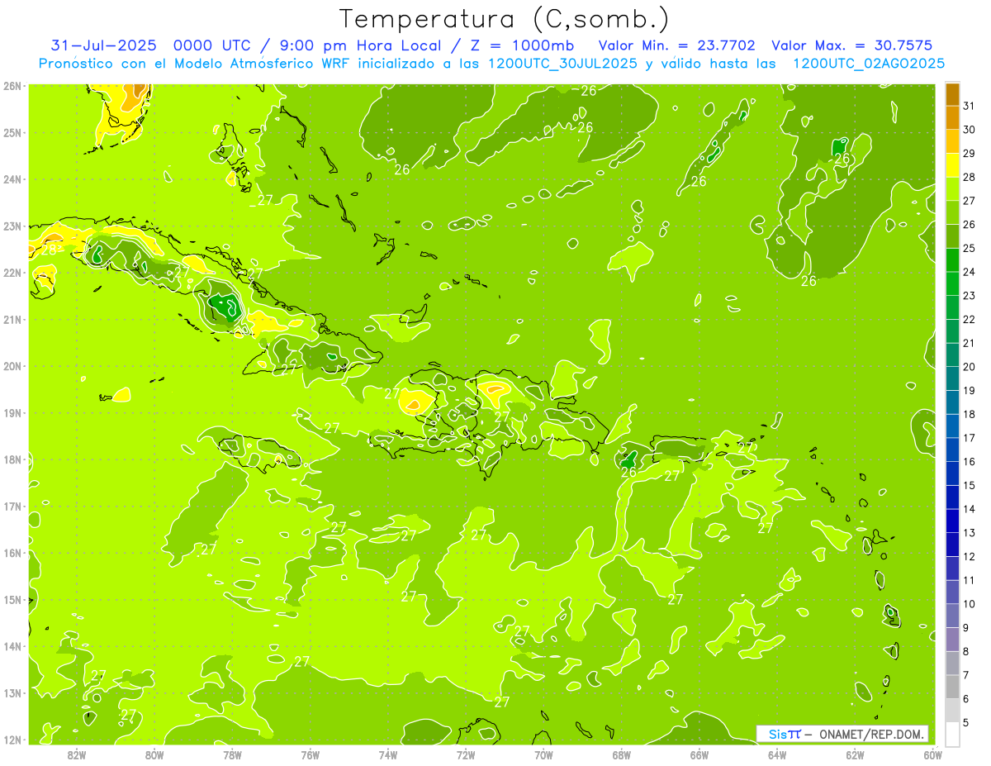The image size is (991, 766).
Task: Click the color scale value '31'
Action: click(970, 106)
